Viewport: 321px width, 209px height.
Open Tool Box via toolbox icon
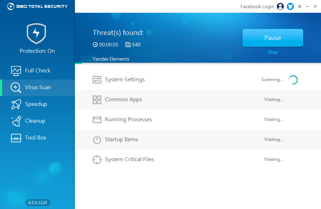pyautogui.click(x=16, y=138)
